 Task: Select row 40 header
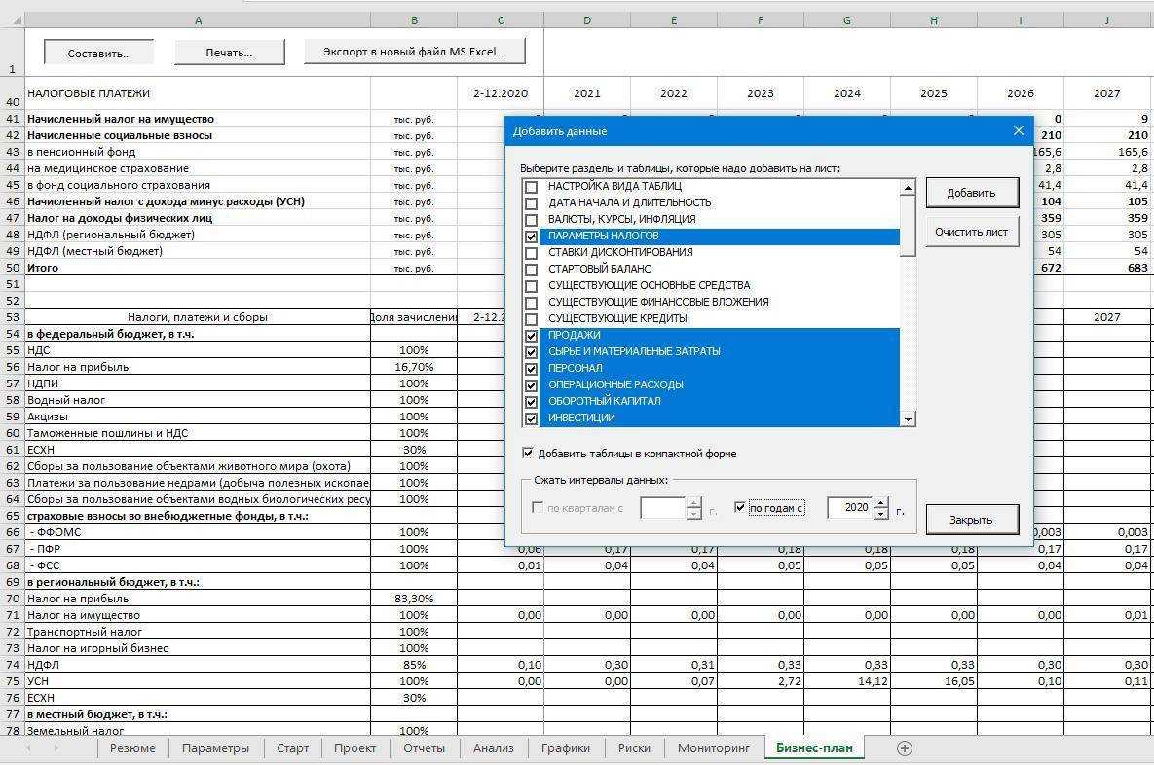(12, 93)
